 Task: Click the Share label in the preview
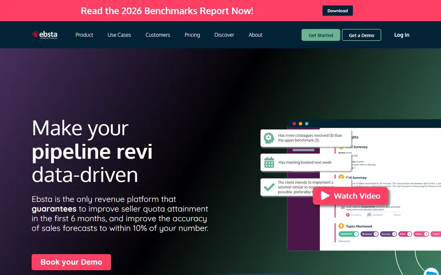click(397, 215)
